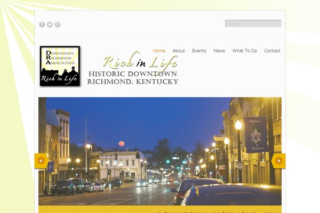Go to the Home menu item

[159, 51]
